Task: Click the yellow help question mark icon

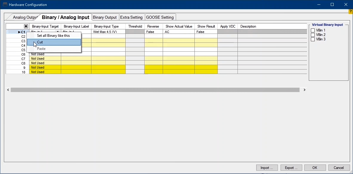Action: tap(351, 11)
